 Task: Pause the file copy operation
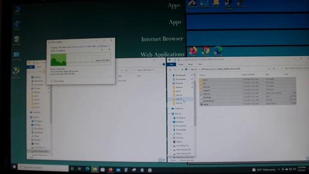point(102,49)
